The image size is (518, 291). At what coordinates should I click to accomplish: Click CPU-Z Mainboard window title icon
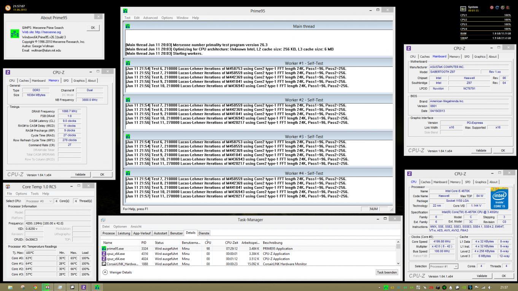pos(408,48)
